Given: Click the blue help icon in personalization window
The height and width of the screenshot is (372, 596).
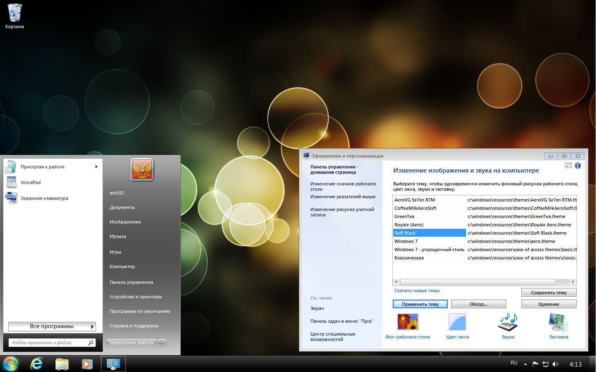Looking at the screenshot, I should pyautogui.click(x=577, y=166).
